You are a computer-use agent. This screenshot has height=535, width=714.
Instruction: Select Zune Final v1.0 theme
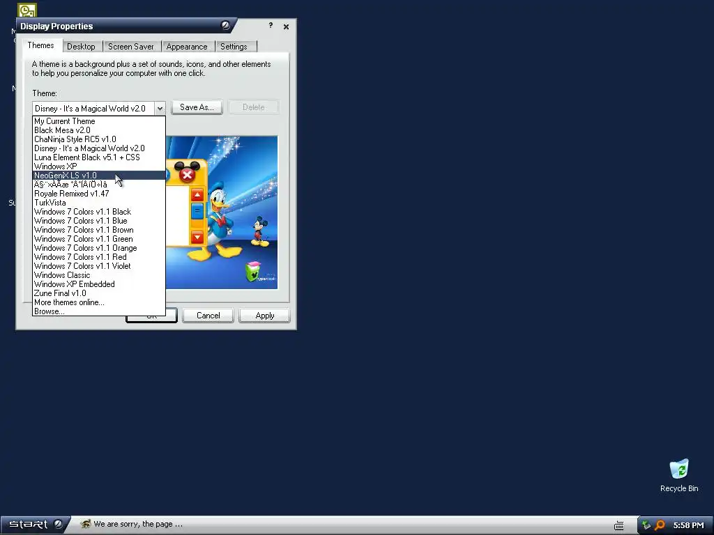[99, 293]
